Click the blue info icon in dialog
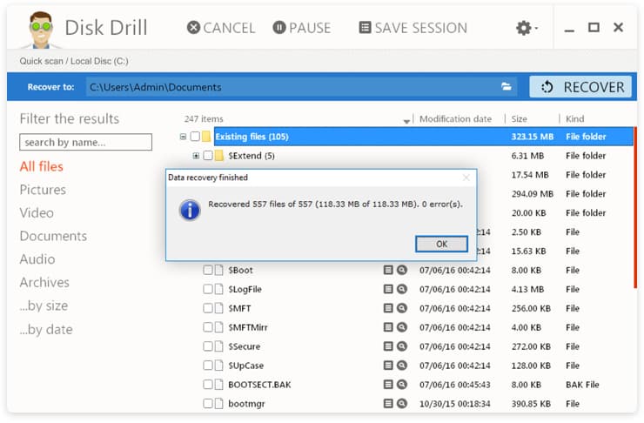Screen dimensions: 644x423 [190, 211]
